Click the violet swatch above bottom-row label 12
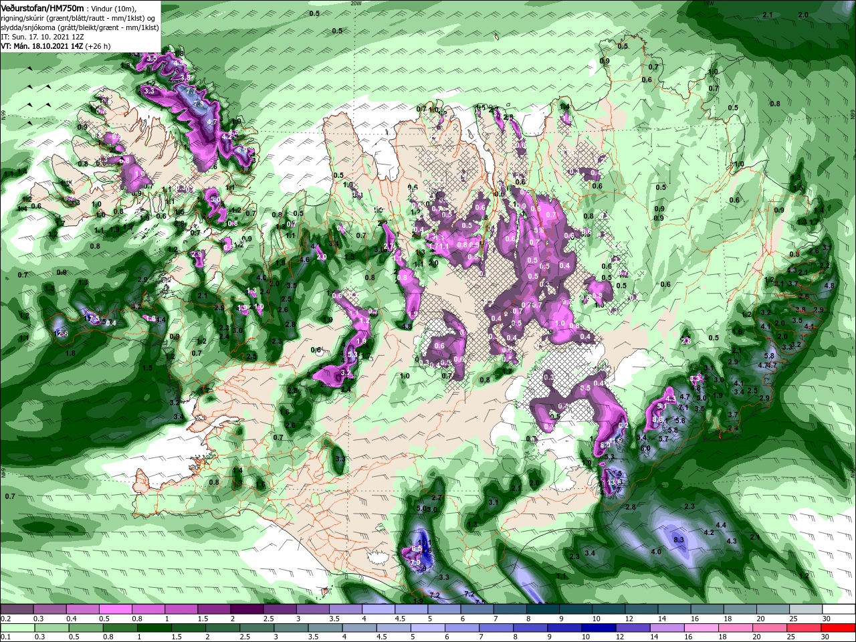This screenshot has width=856, height=642. 633,629
